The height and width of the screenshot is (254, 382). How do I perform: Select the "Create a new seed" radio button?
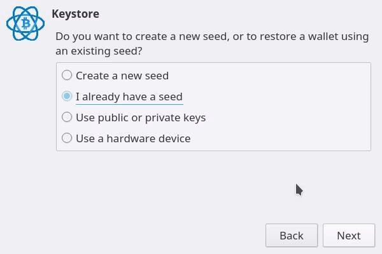click(x=67, y=76)
